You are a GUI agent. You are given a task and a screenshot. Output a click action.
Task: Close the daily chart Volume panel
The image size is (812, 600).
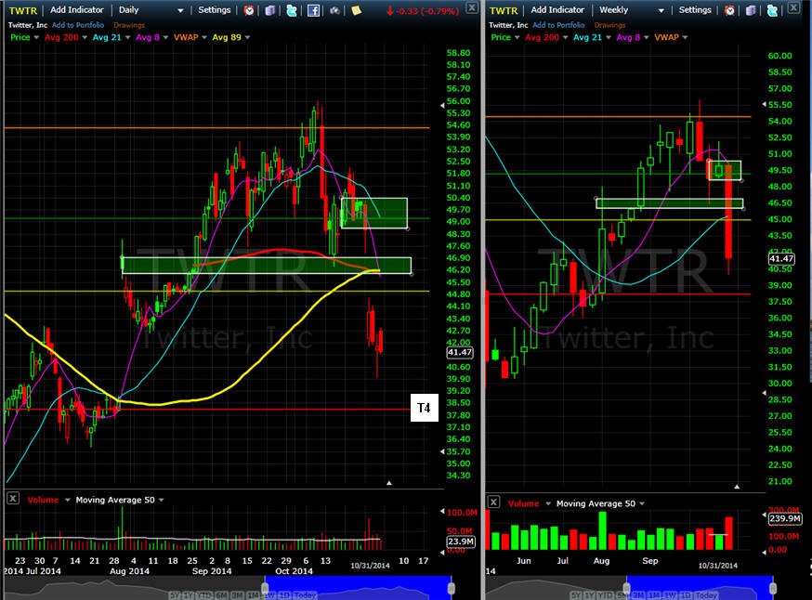tap(13, 499)
